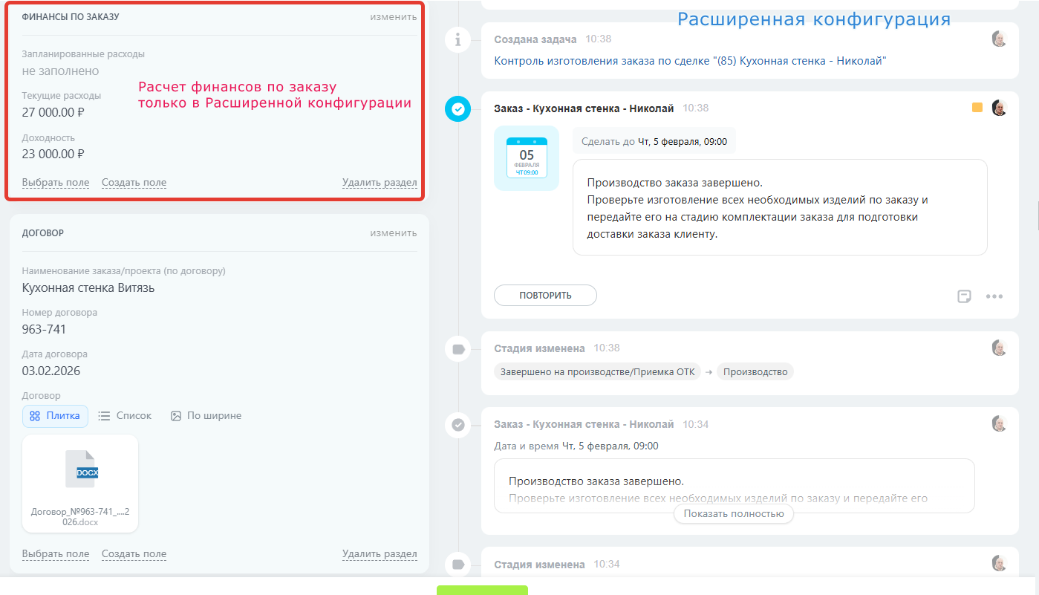Click "Дата и время Чт, 5 февраля, 09:00" in the 10:34 entry
This screenshot has height=595, width=1039.
tap(576, 446)
